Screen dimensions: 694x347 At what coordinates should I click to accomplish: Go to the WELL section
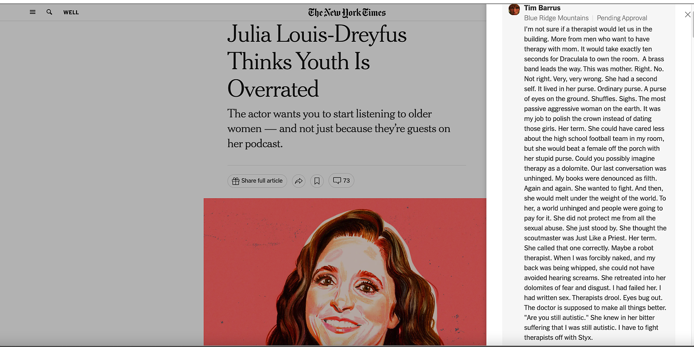pos(71,12)
